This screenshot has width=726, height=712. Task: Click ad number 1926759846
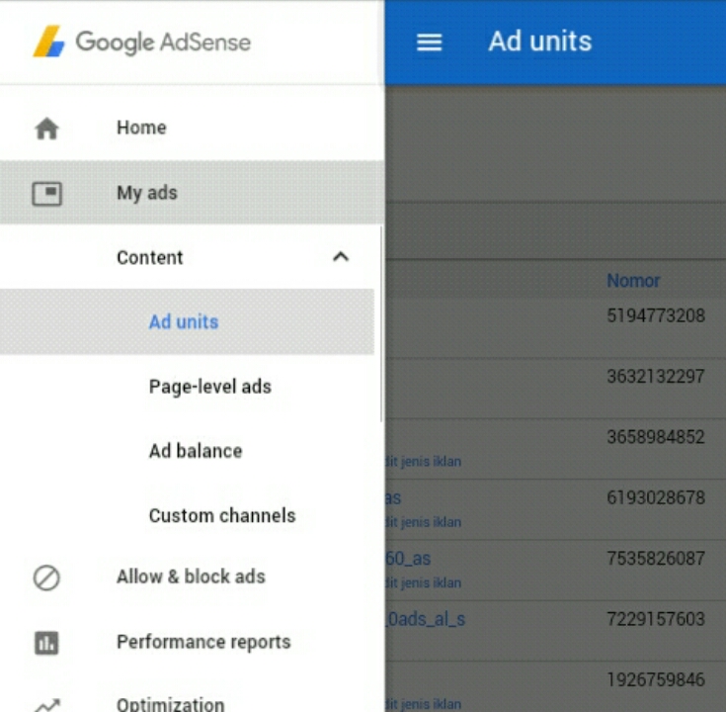(x=656, y=680)
